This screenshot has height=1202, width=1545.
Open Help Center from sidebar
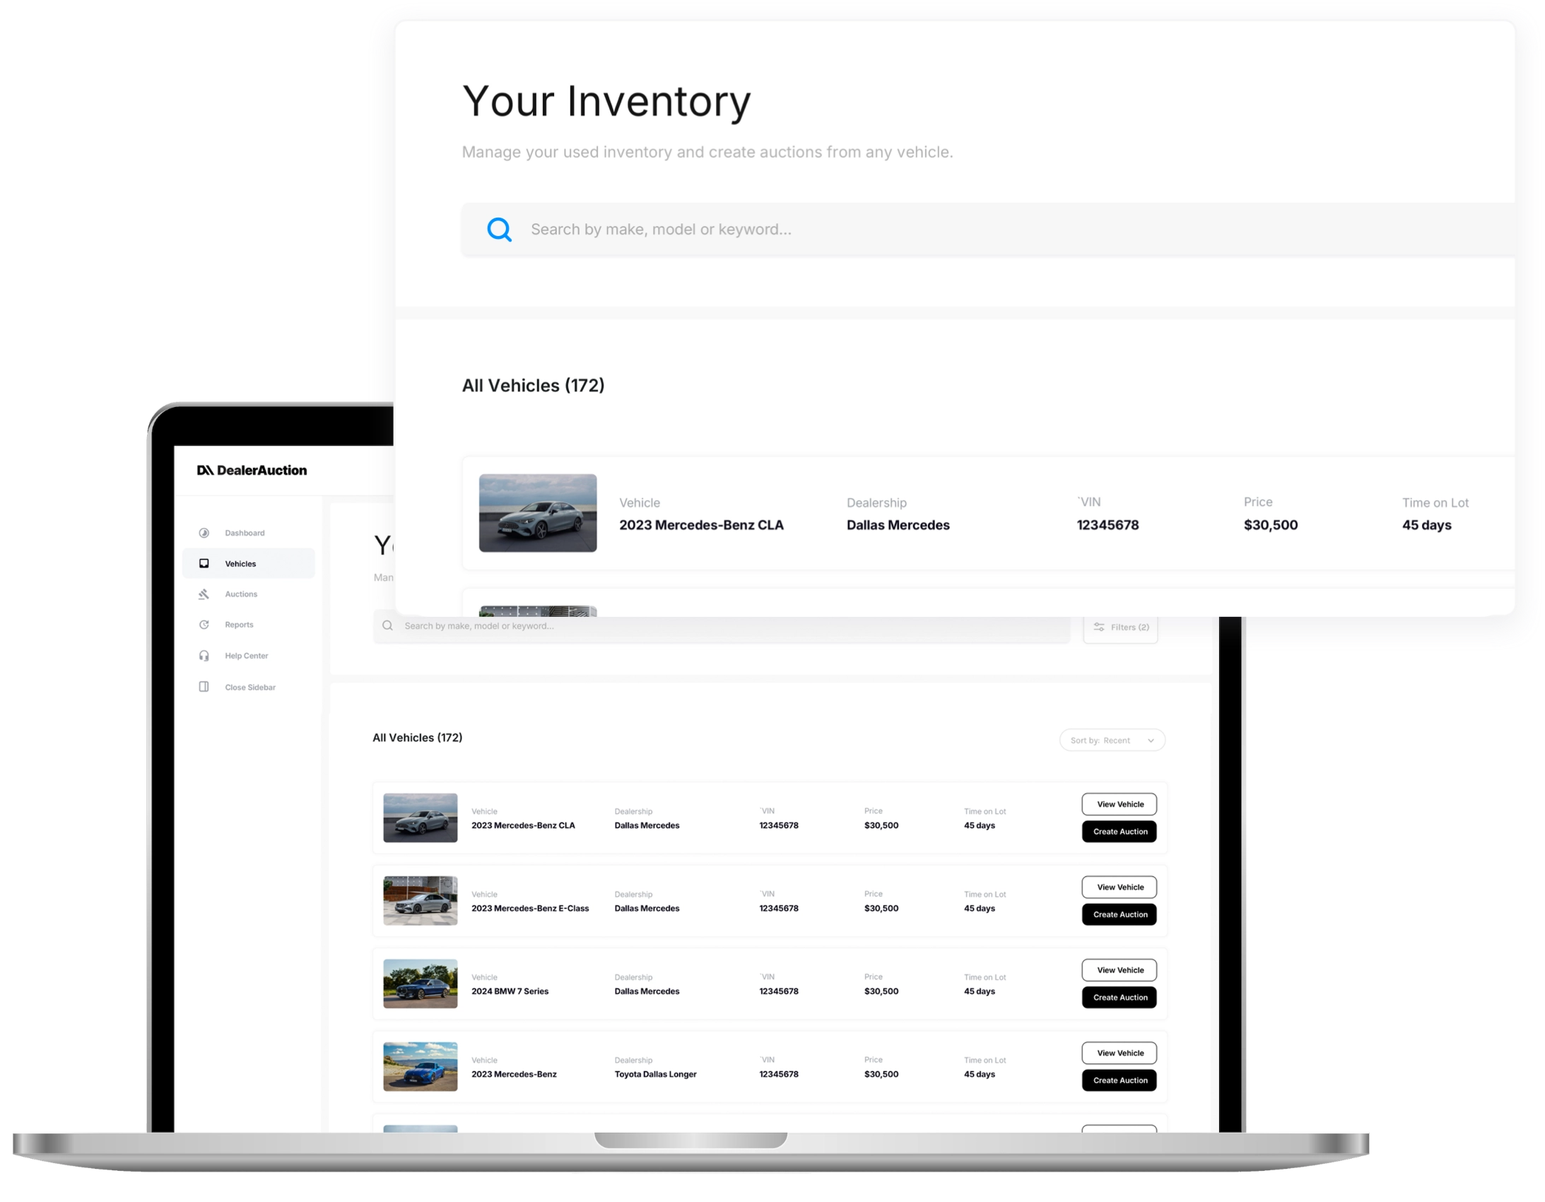tap(249, 656)
